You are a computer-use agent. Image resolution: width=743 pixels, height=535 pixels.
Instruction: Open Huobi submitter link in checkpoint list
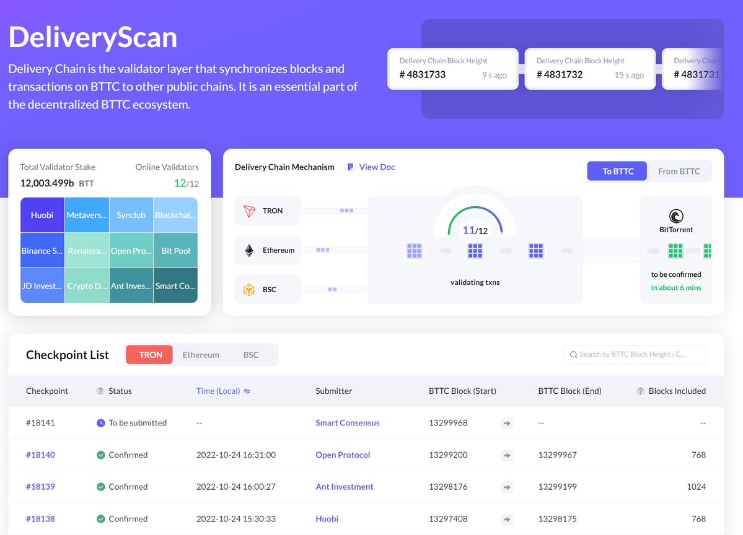tap(327, 519)
